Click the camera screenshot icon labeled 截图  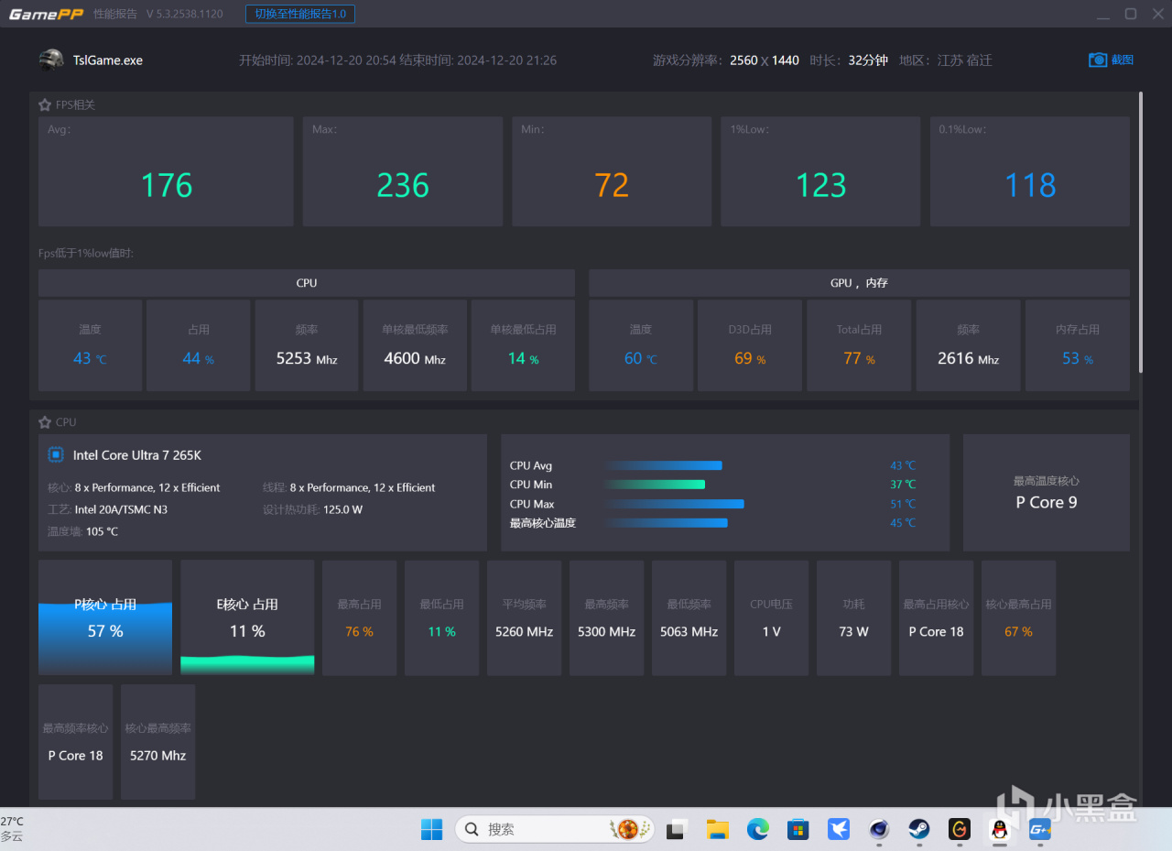[x=1111, y=60]
